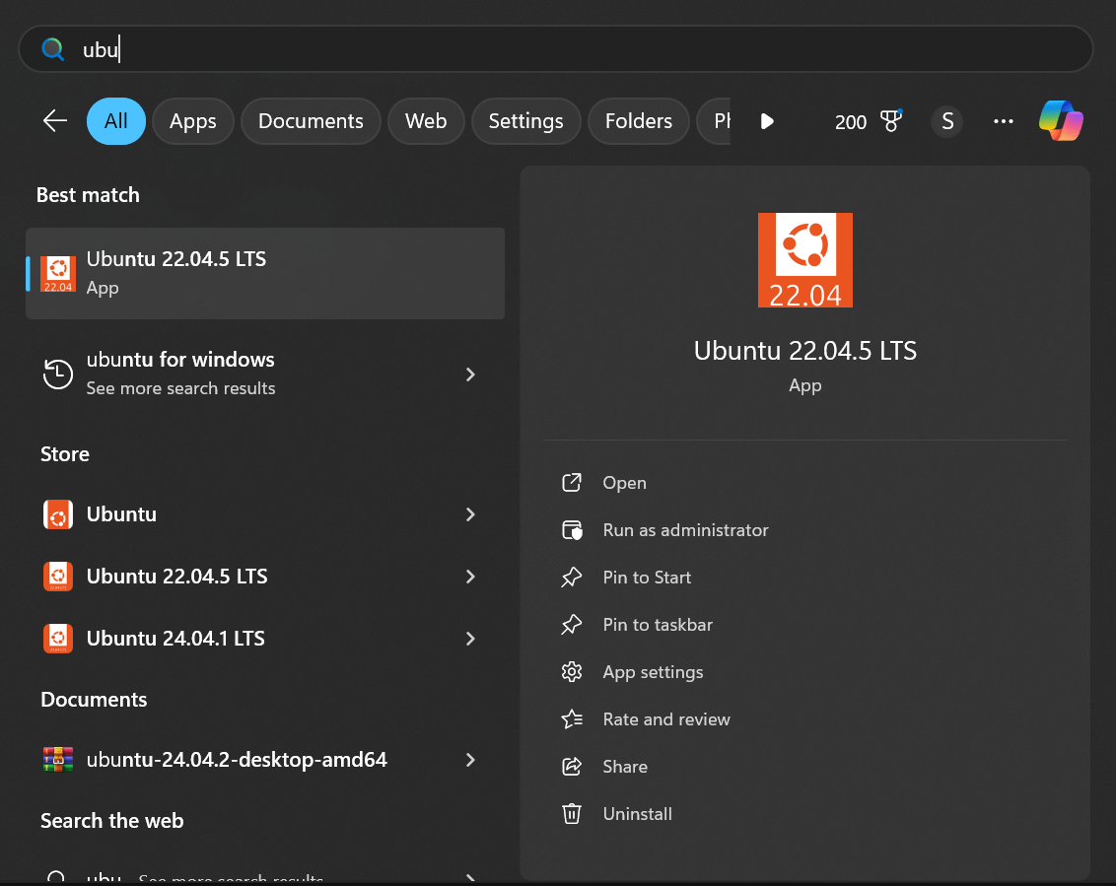Click the share icon beside Share
The image size is (1116, 886).
point(572,767)
